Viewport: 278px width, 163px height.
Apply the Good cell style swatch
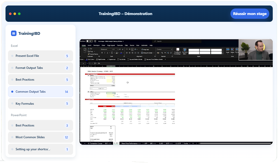click(x=216, y=53)
